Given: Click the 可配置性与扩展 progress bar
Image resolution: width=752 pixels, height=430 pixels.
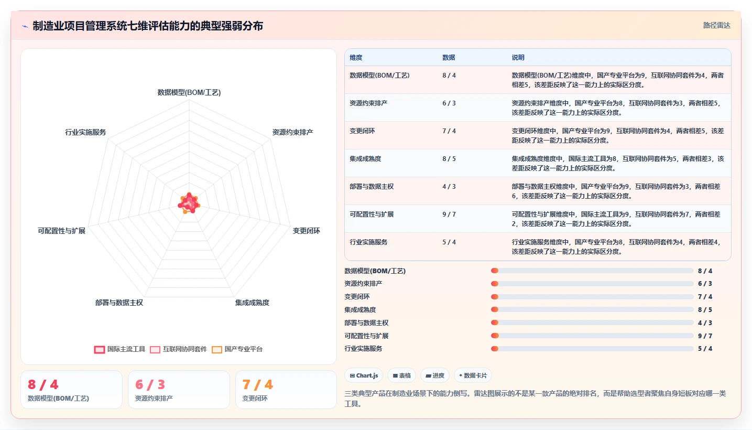Looking at the screenshot, I should tap(592, 336).
